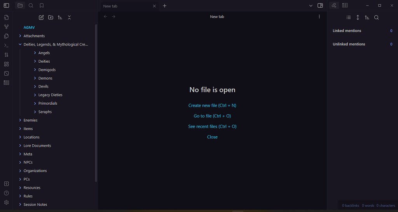398x212 pixels.
Task: Expand Linked mentions section
Action: point(363,31)
